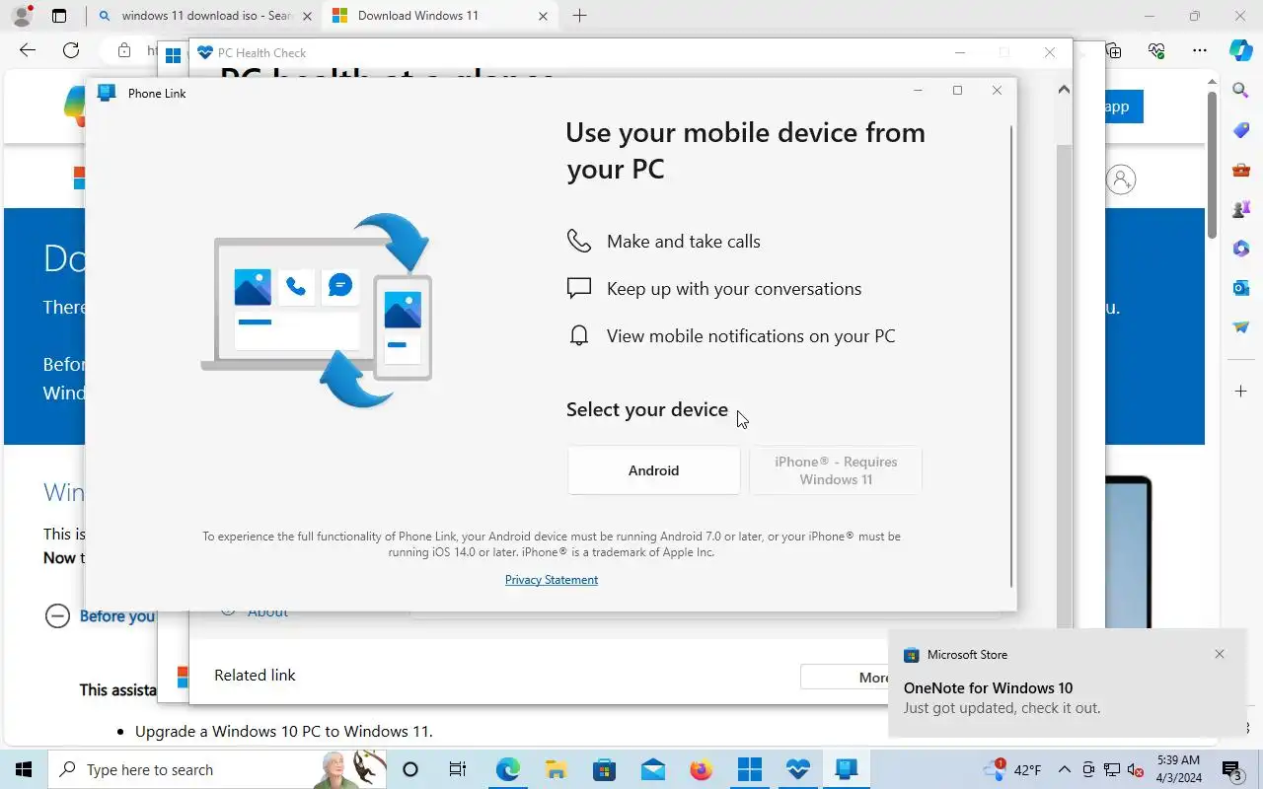Open a new browser tab

(x=580, y=16)
